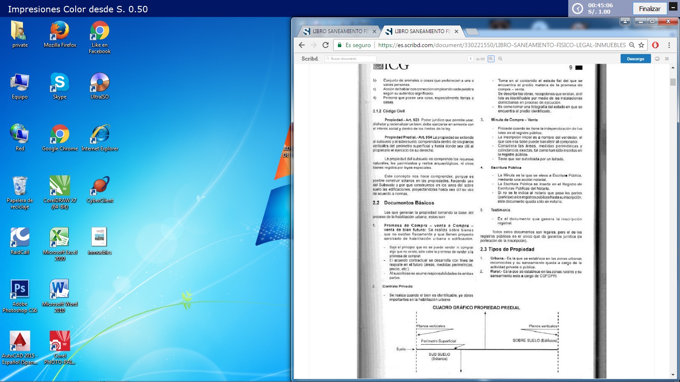Go back using the browser back arrow
Viewport: 680px width, 382px height.
[x=302, y=45]
